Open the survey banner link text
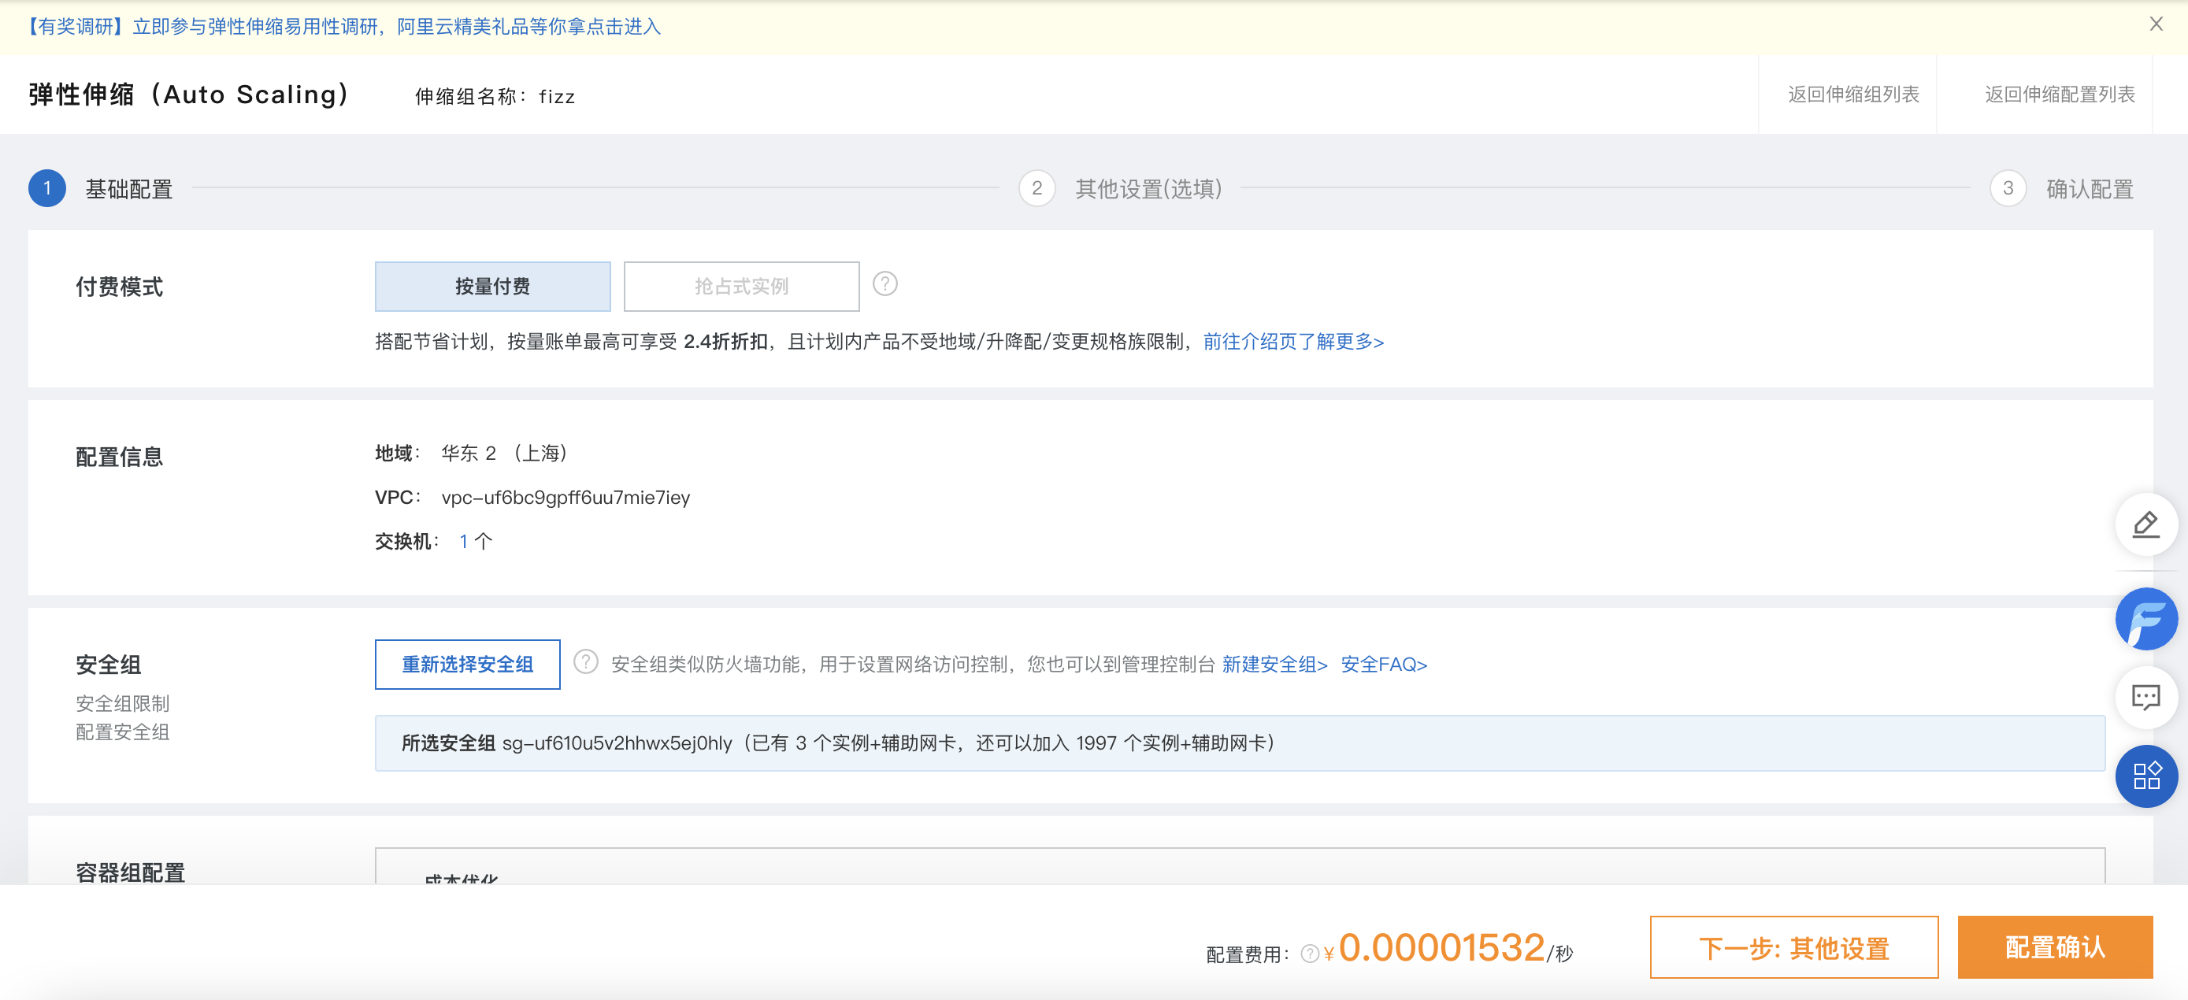The height and width of the screenshot is (1000, 2188). coord(342,26)
